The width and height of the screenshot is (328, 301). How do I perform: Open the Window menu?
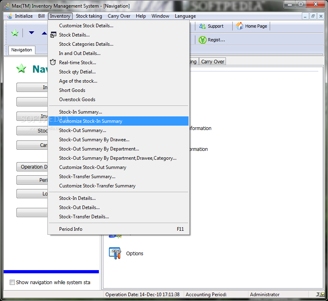point(160,16)
